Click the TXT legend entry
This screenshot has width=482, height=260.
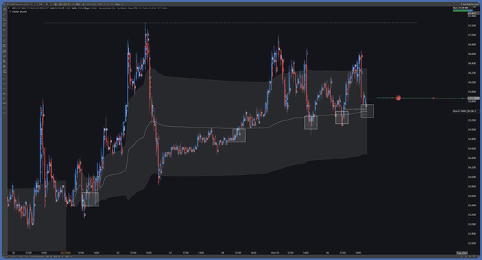tap(159, 8)
